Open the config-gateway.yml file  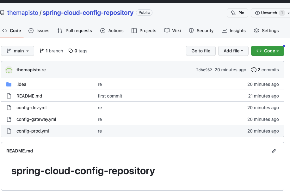pos(36,119)
